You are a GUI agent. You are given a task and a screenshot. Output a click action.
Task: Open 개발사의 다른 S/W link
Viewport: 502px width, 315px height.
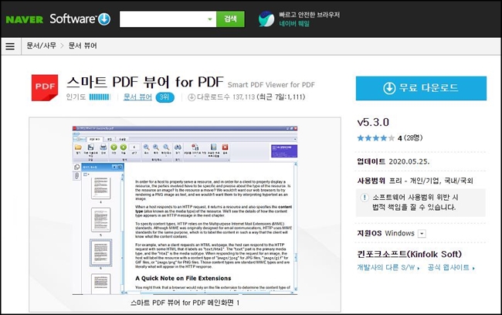[388, 268]
